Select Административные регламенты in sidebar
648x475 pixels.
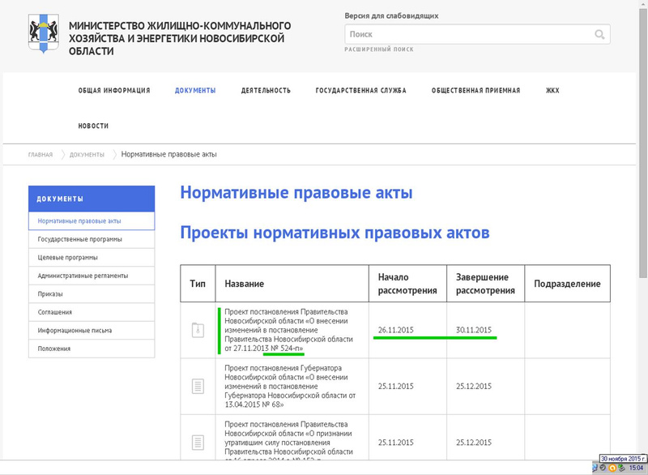(x=83, y=276)
